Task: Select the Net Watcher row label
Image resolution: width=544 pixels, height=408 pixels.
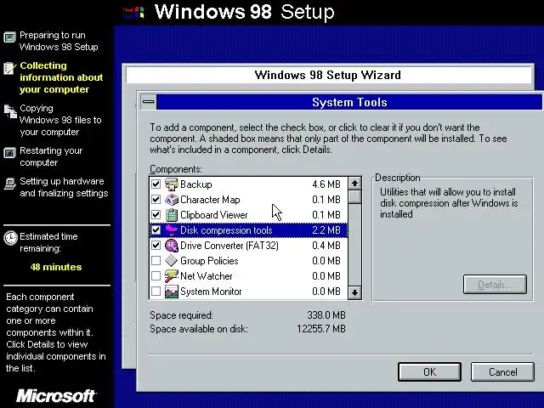Action: coord(206,275)
